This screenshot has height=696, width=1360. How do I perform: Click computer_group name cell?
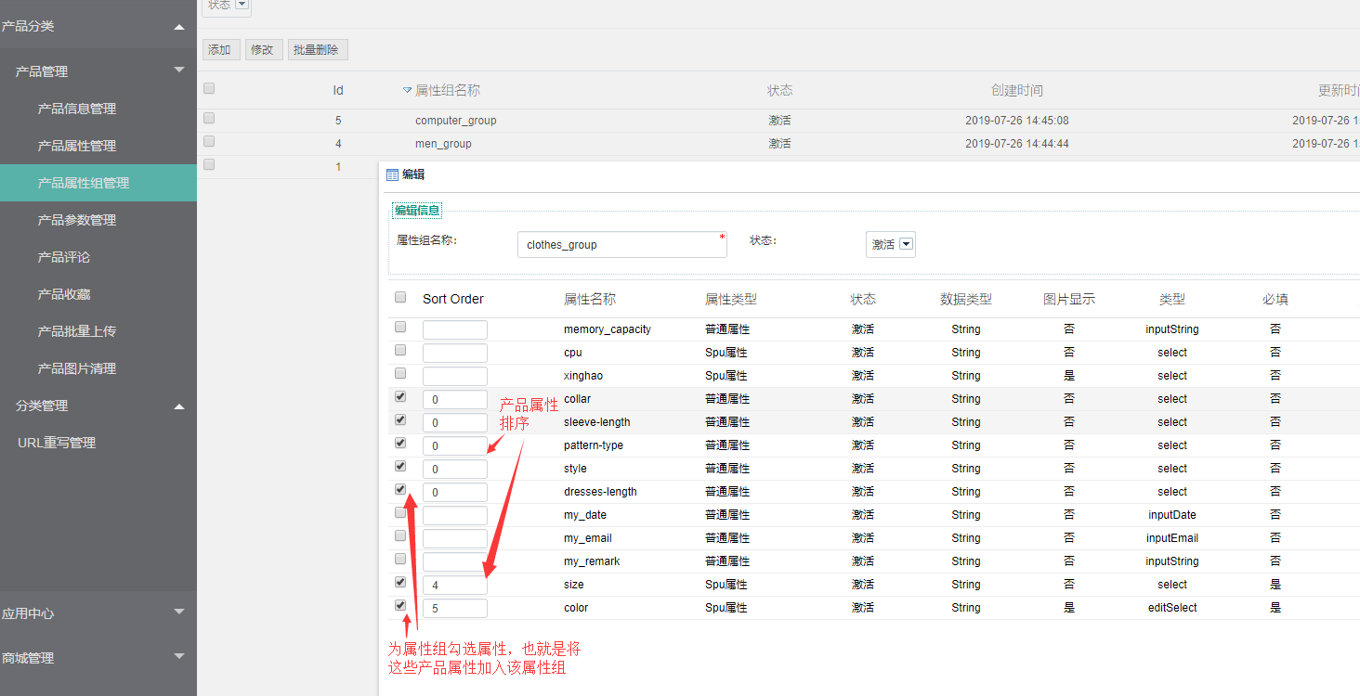(x=456, y=121)
